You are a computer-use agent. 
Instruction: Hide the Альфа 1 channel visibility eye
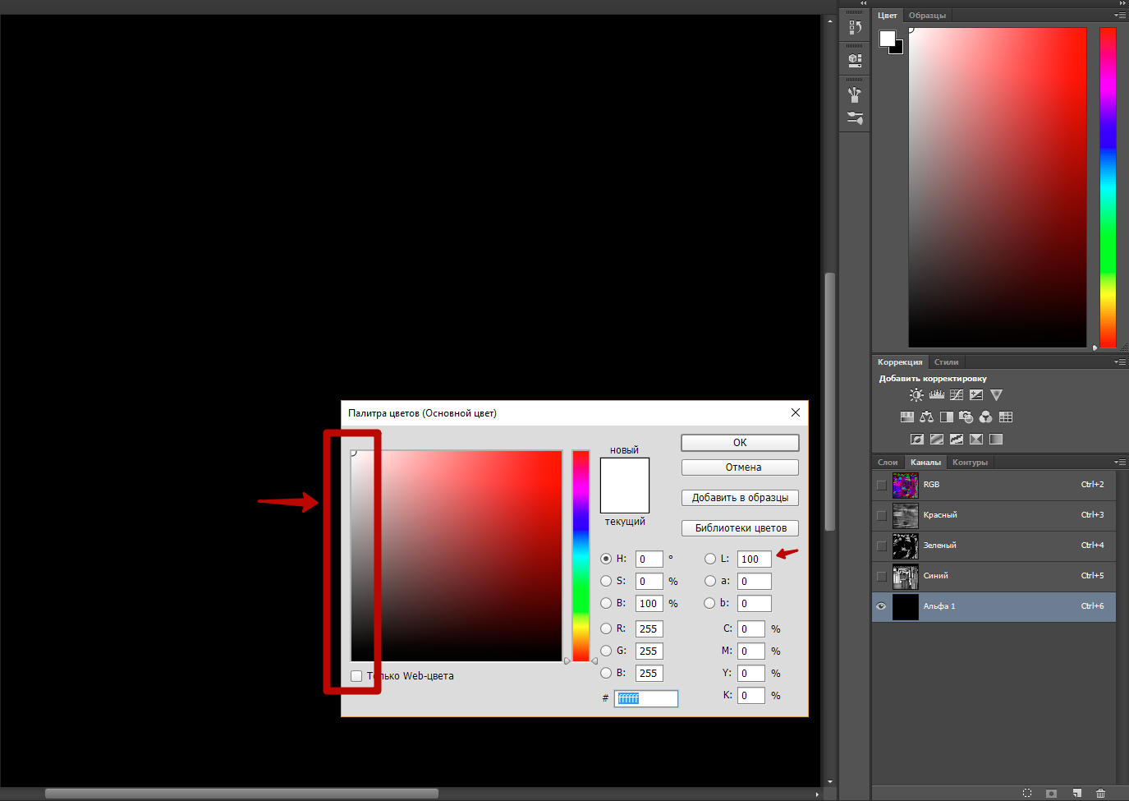point(880,606)
